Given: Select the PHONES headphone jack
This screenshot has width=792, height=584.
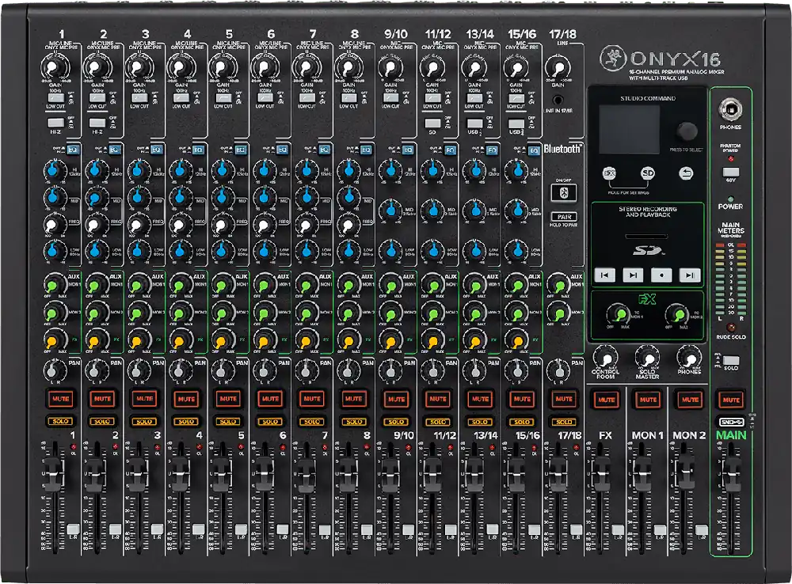Looking at the screenshot, I should [x=730, y=109].
